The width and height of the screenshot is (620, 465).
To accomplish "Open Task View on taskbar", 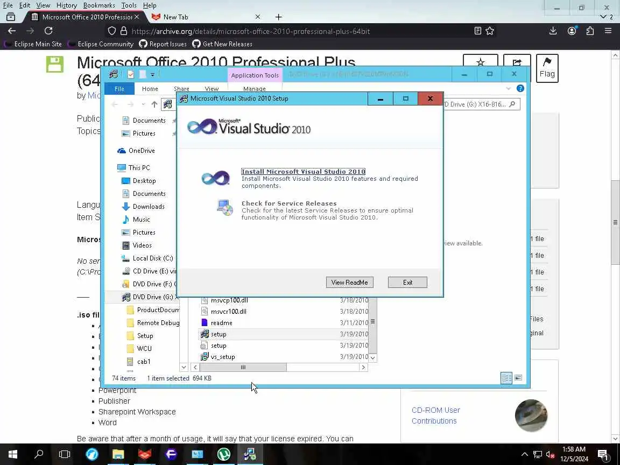I will point(65,454).
